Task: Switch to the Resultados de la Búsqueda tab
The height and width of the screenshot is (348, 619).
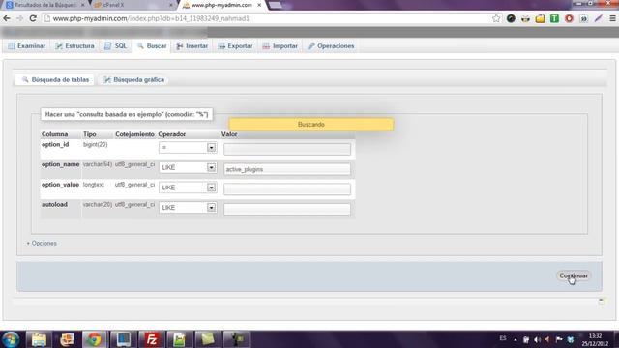Action: pyautogui.click(x=44, y=5)
